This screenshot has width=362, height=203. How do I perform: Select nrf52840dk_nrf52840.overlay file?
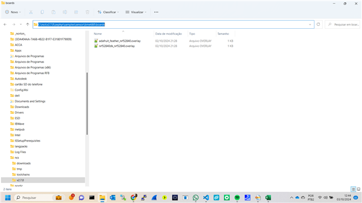coord(117,46)
